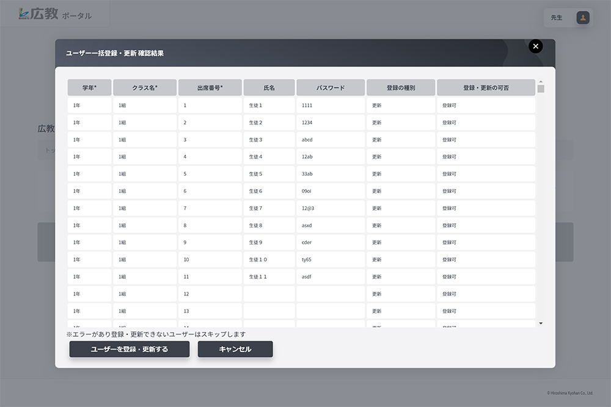Screen dimensions: 611x407
Task: Close the user bulk registration confirmation dialog
Action: [x=535, y=46]
